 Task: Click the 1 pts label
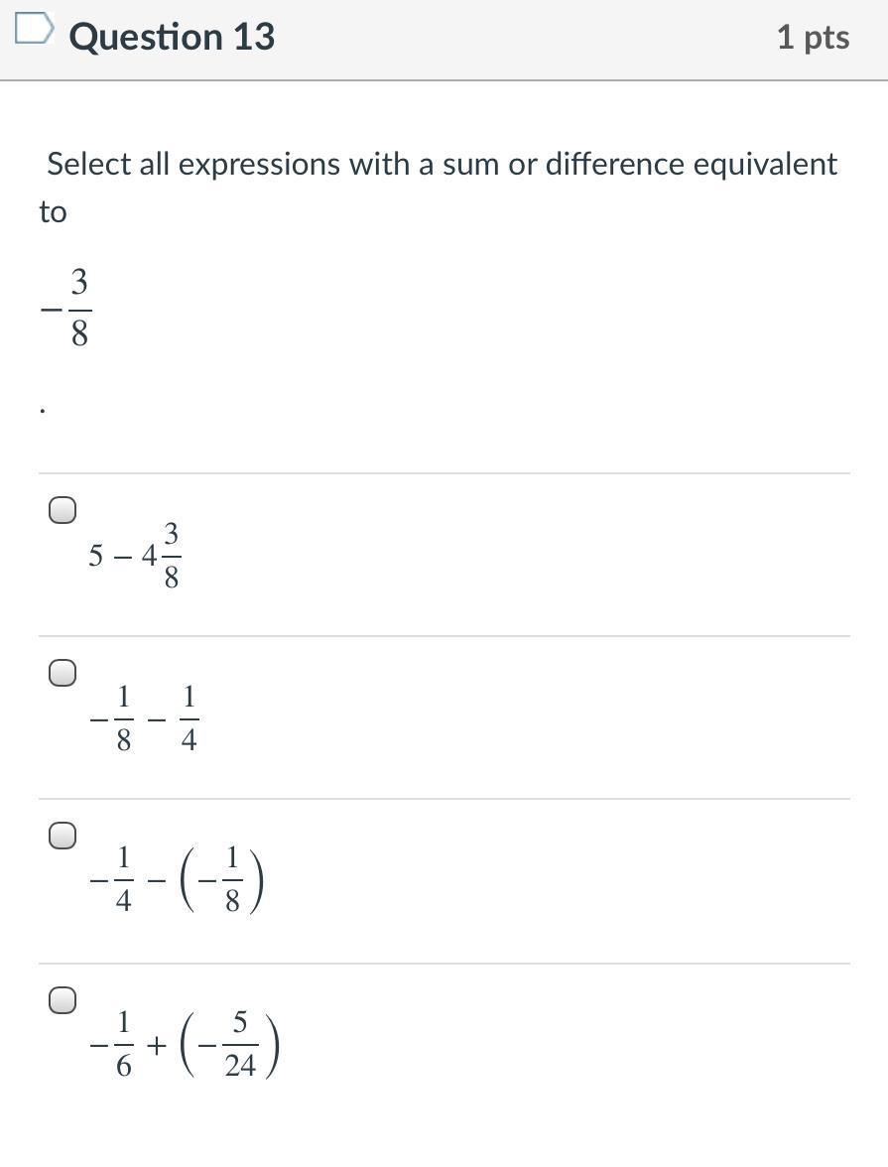tap(813, 38)
